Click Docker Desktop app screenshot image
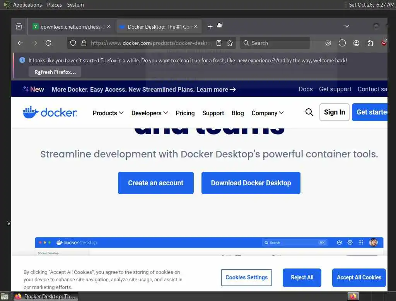This screenshot has width=396, height=301. coord(209,246)
